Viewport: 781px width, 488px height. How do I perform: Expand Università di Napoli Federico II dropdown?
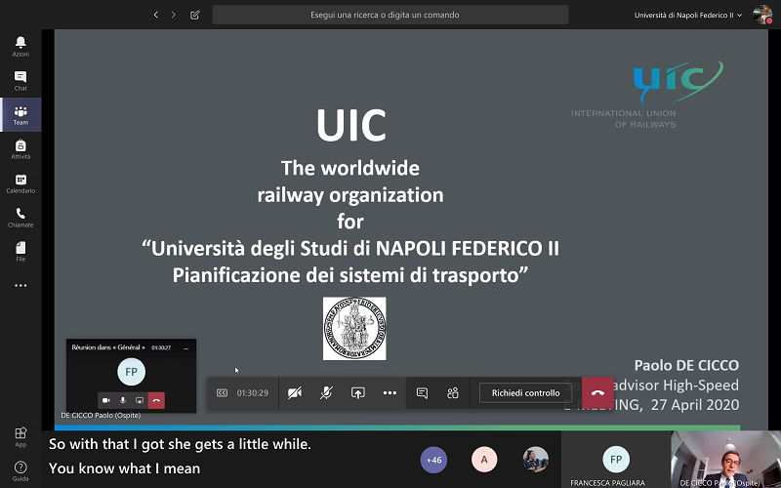(687, 15)
